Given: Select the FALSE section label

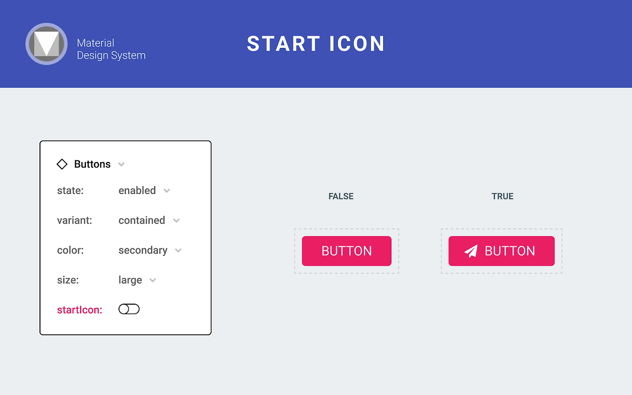Looking at the screenshot, I should pos(341,196).
